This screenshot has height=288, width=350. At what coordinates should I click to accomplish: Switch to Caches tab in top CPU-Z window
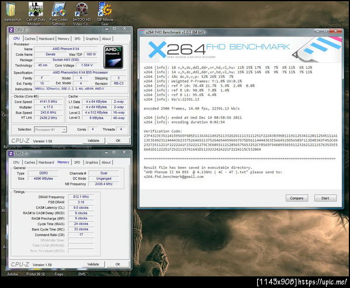click(x=30, y=39)
